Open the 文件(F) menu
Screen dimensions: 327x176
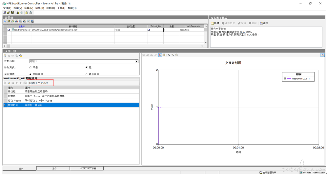[7, 8]
